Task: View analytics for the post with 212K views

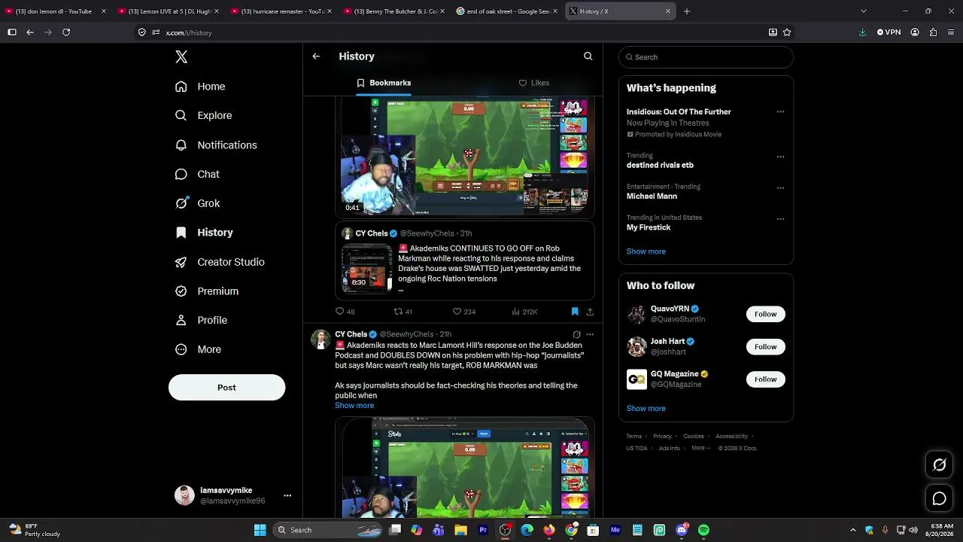Action: pos(524,312)
